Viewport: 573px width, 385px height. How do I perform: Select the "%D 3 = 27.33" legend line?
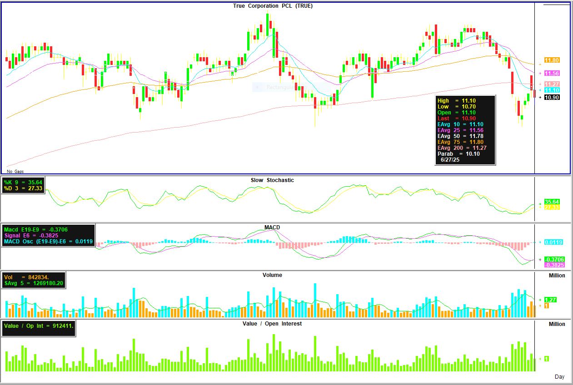(22, 188)
